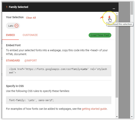Click the font-family CSS code box

59,100
